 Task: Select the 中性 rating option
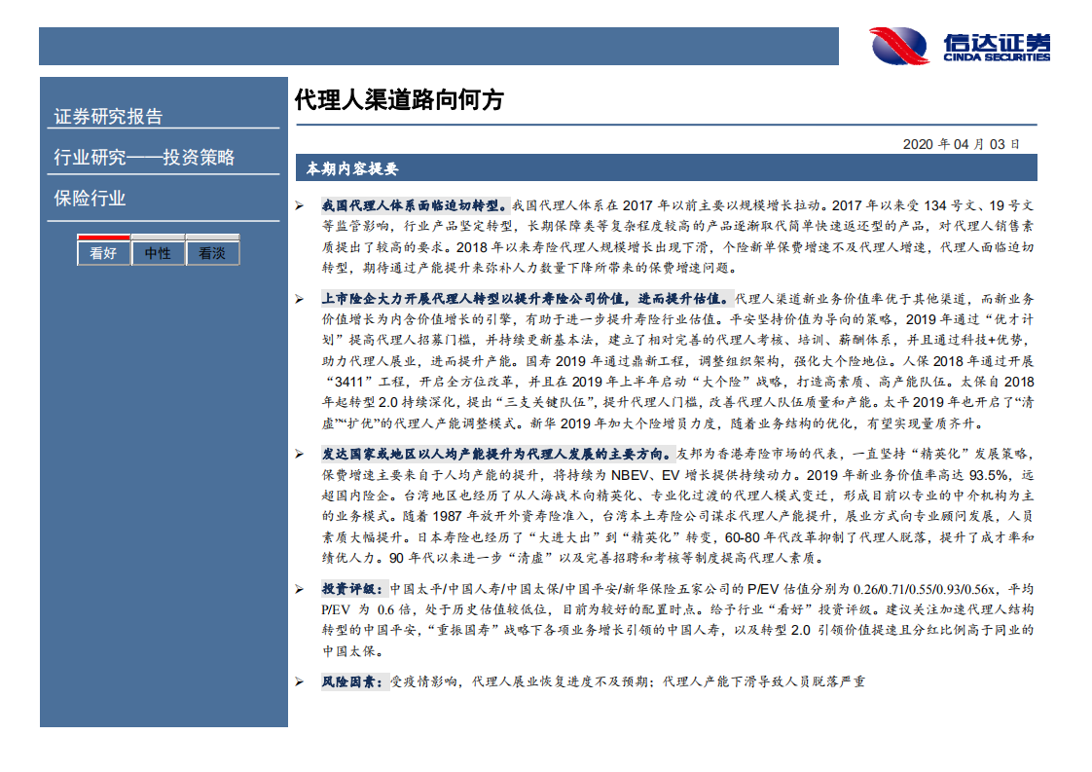coord(158,252)
